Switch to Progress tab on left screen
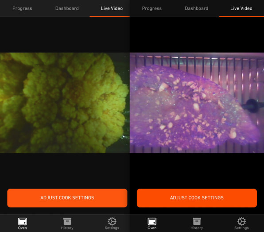This screenshot has height=232, width=264. coord(22,8)
